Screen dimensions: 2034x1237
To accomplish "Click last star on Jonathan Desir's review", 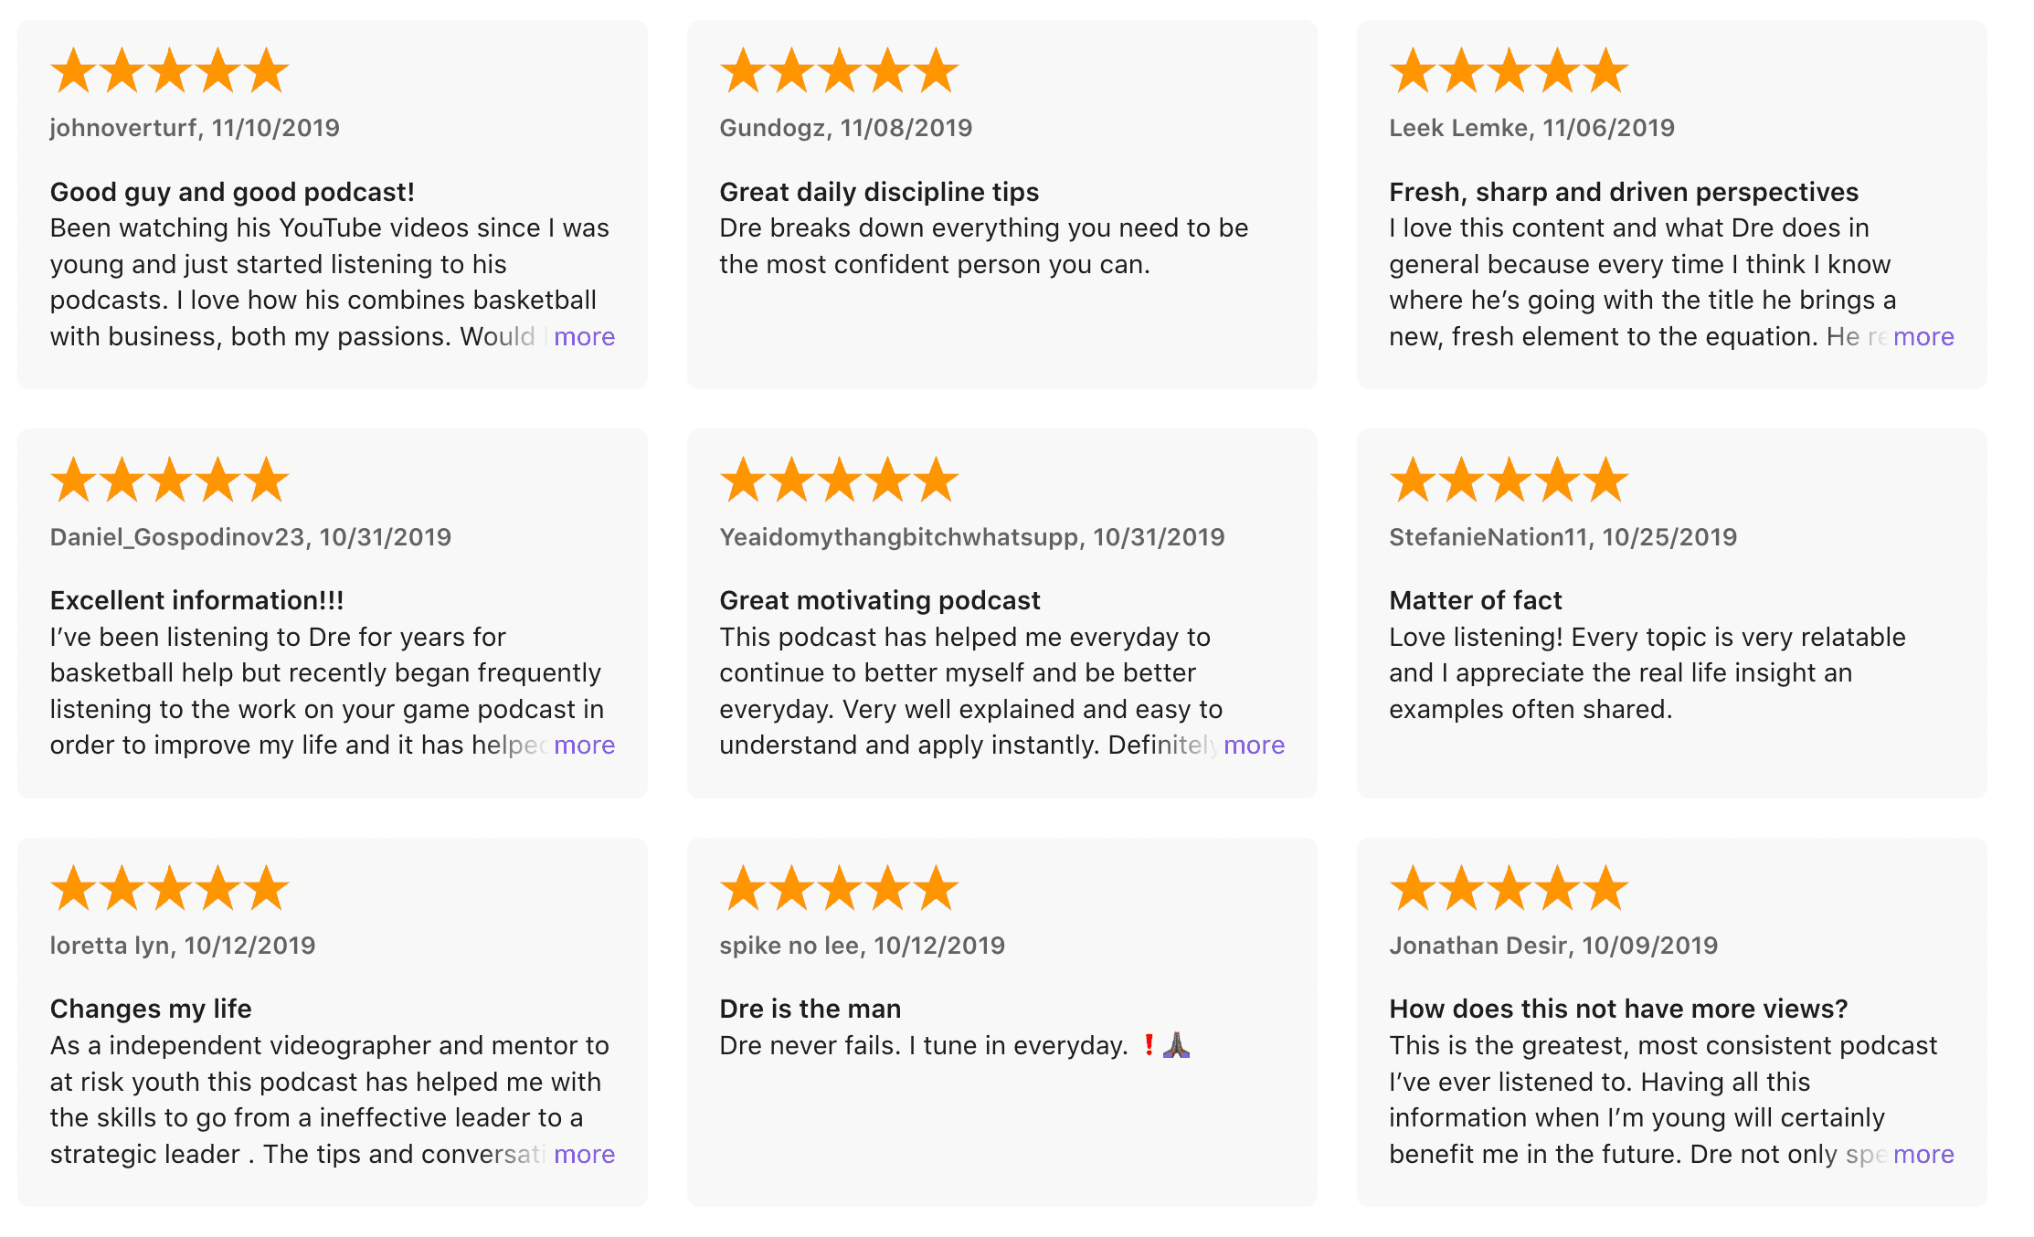I will pyautogui.click(x=1605, y=889).
